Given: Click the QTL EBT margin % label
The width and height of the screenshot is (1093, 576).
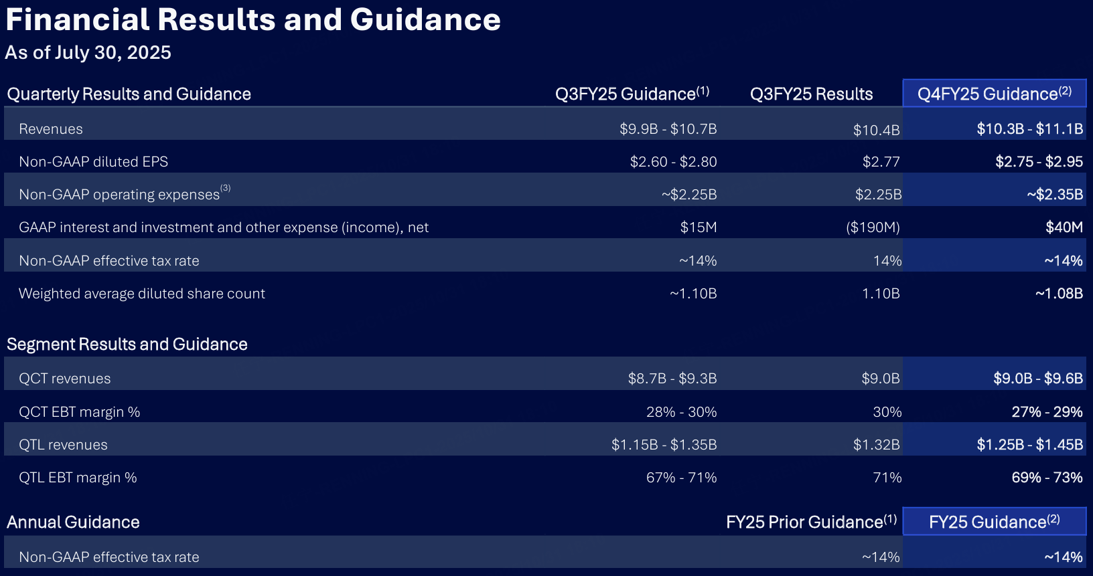Looking at the screenshot, I should pyautogui.click(x=78, y=478).
